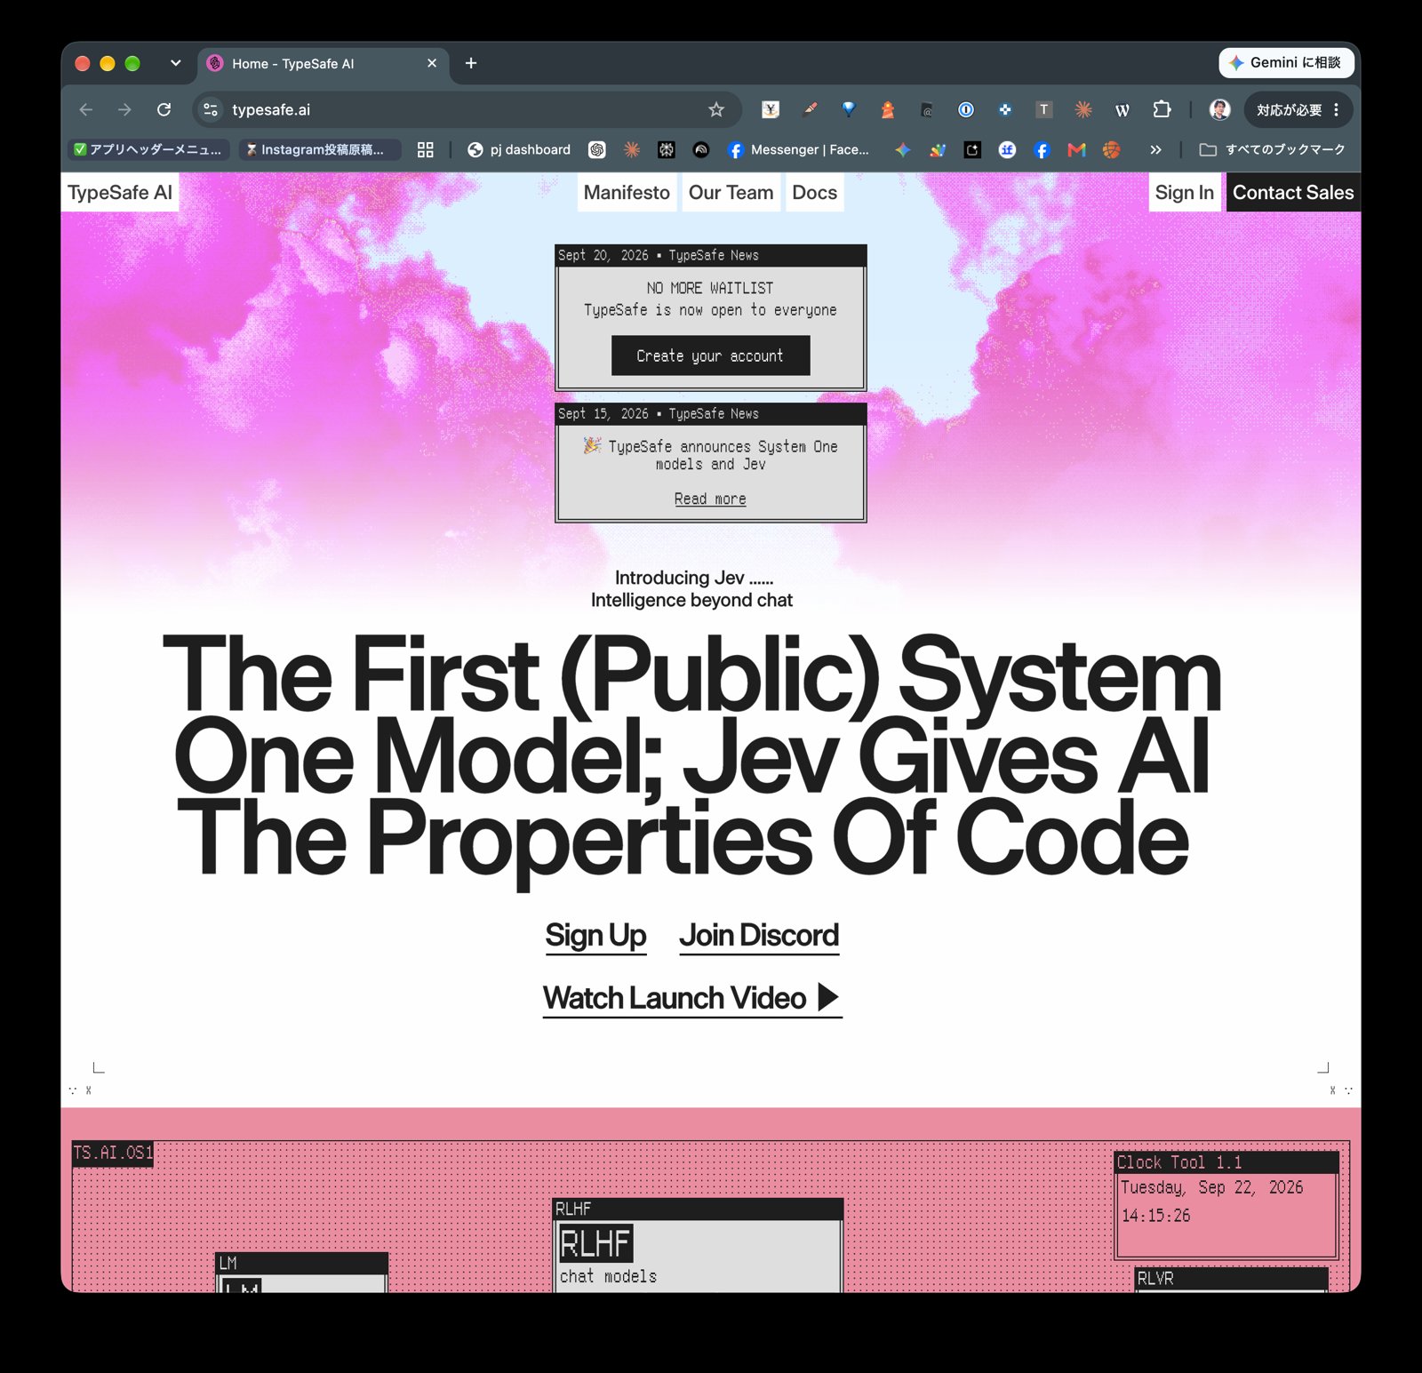Click the 'Sept 20, 2026 • TypeSafe News' header
The width and height of the screenshot is (1422, 1373).
710,255
